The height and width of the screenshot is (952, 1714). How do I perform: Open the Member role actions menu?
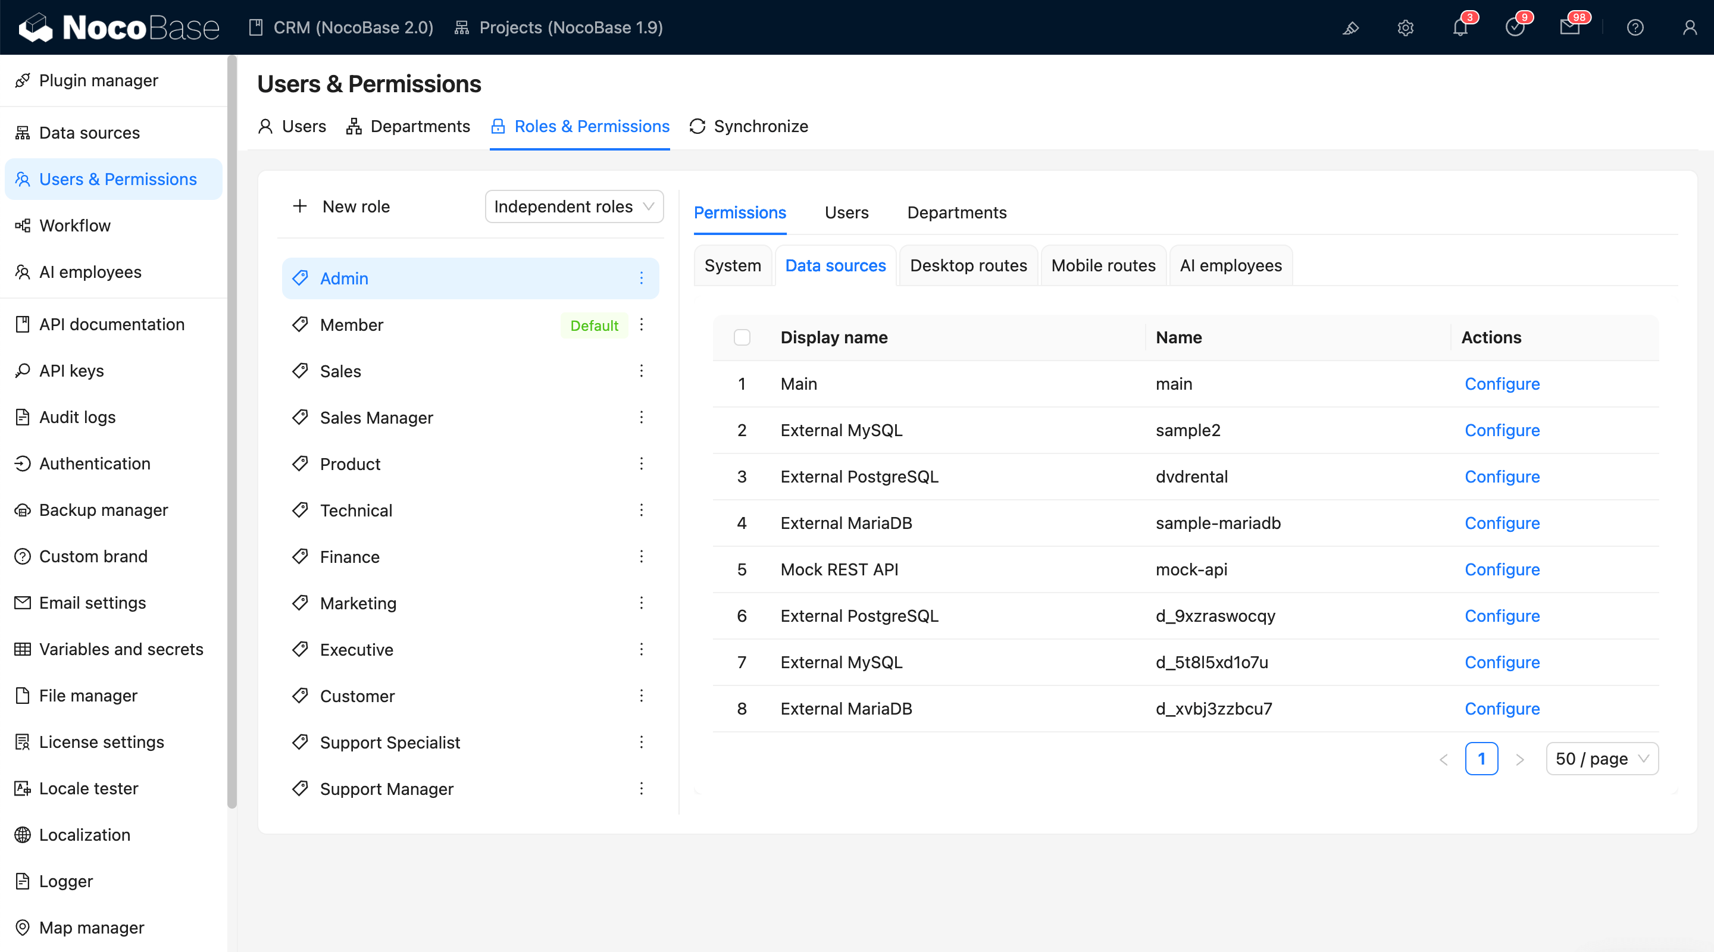pos(642,325)
